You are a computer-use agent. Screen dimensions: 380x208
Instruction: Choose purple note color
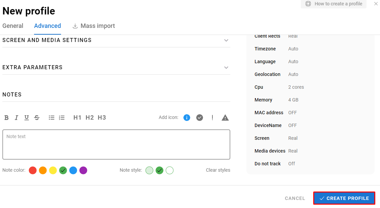tap(83, 170)
